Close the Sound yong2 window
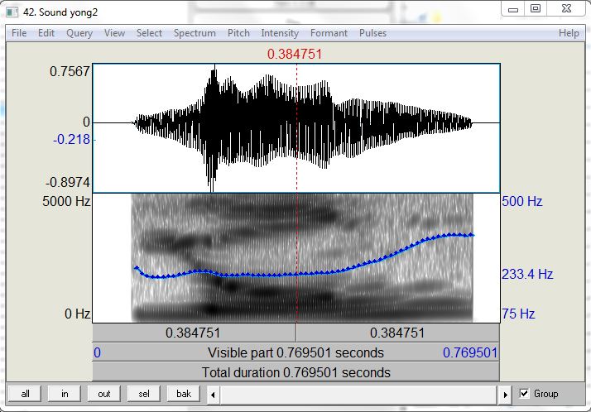Image resolution: width=591 pixels, height=412 pixels. pos(566,9)
